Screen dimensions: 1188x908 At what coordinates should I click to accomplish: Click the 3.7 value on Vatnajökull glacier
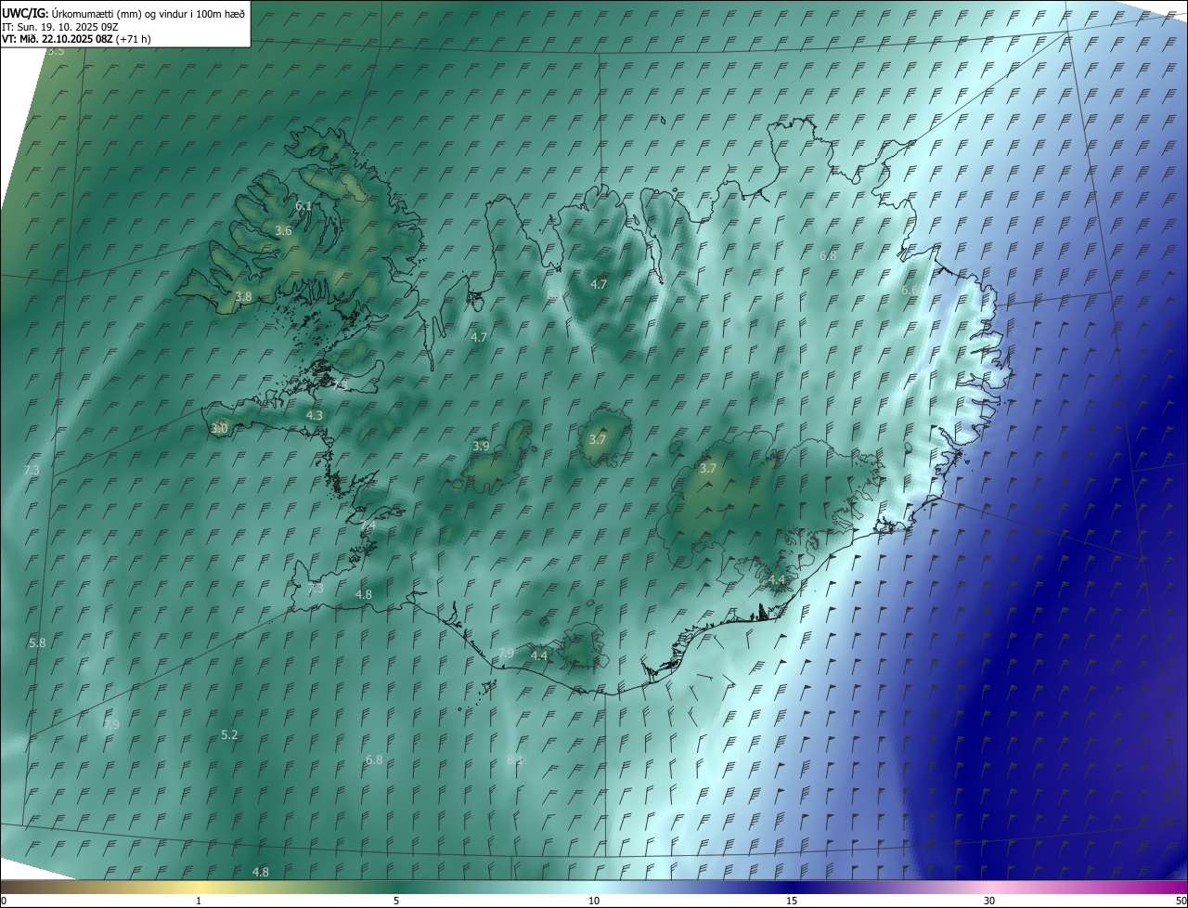[x=707, y=468]
